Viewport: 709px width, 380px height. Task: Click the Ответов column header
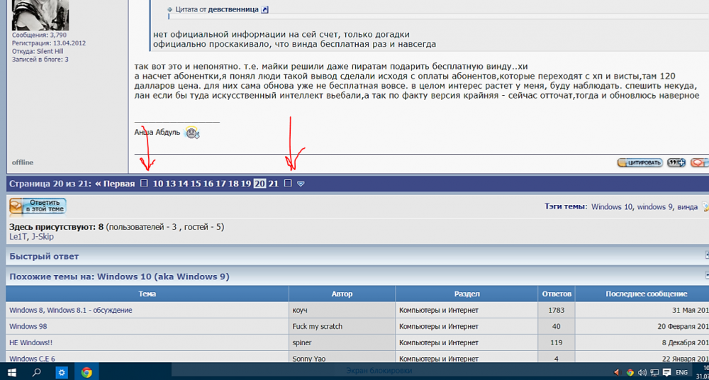tap(556, 294)
